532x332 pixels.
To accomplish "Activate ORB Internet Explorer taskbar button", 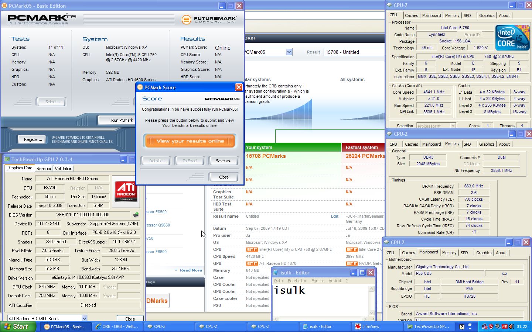I will coord(117,326).
